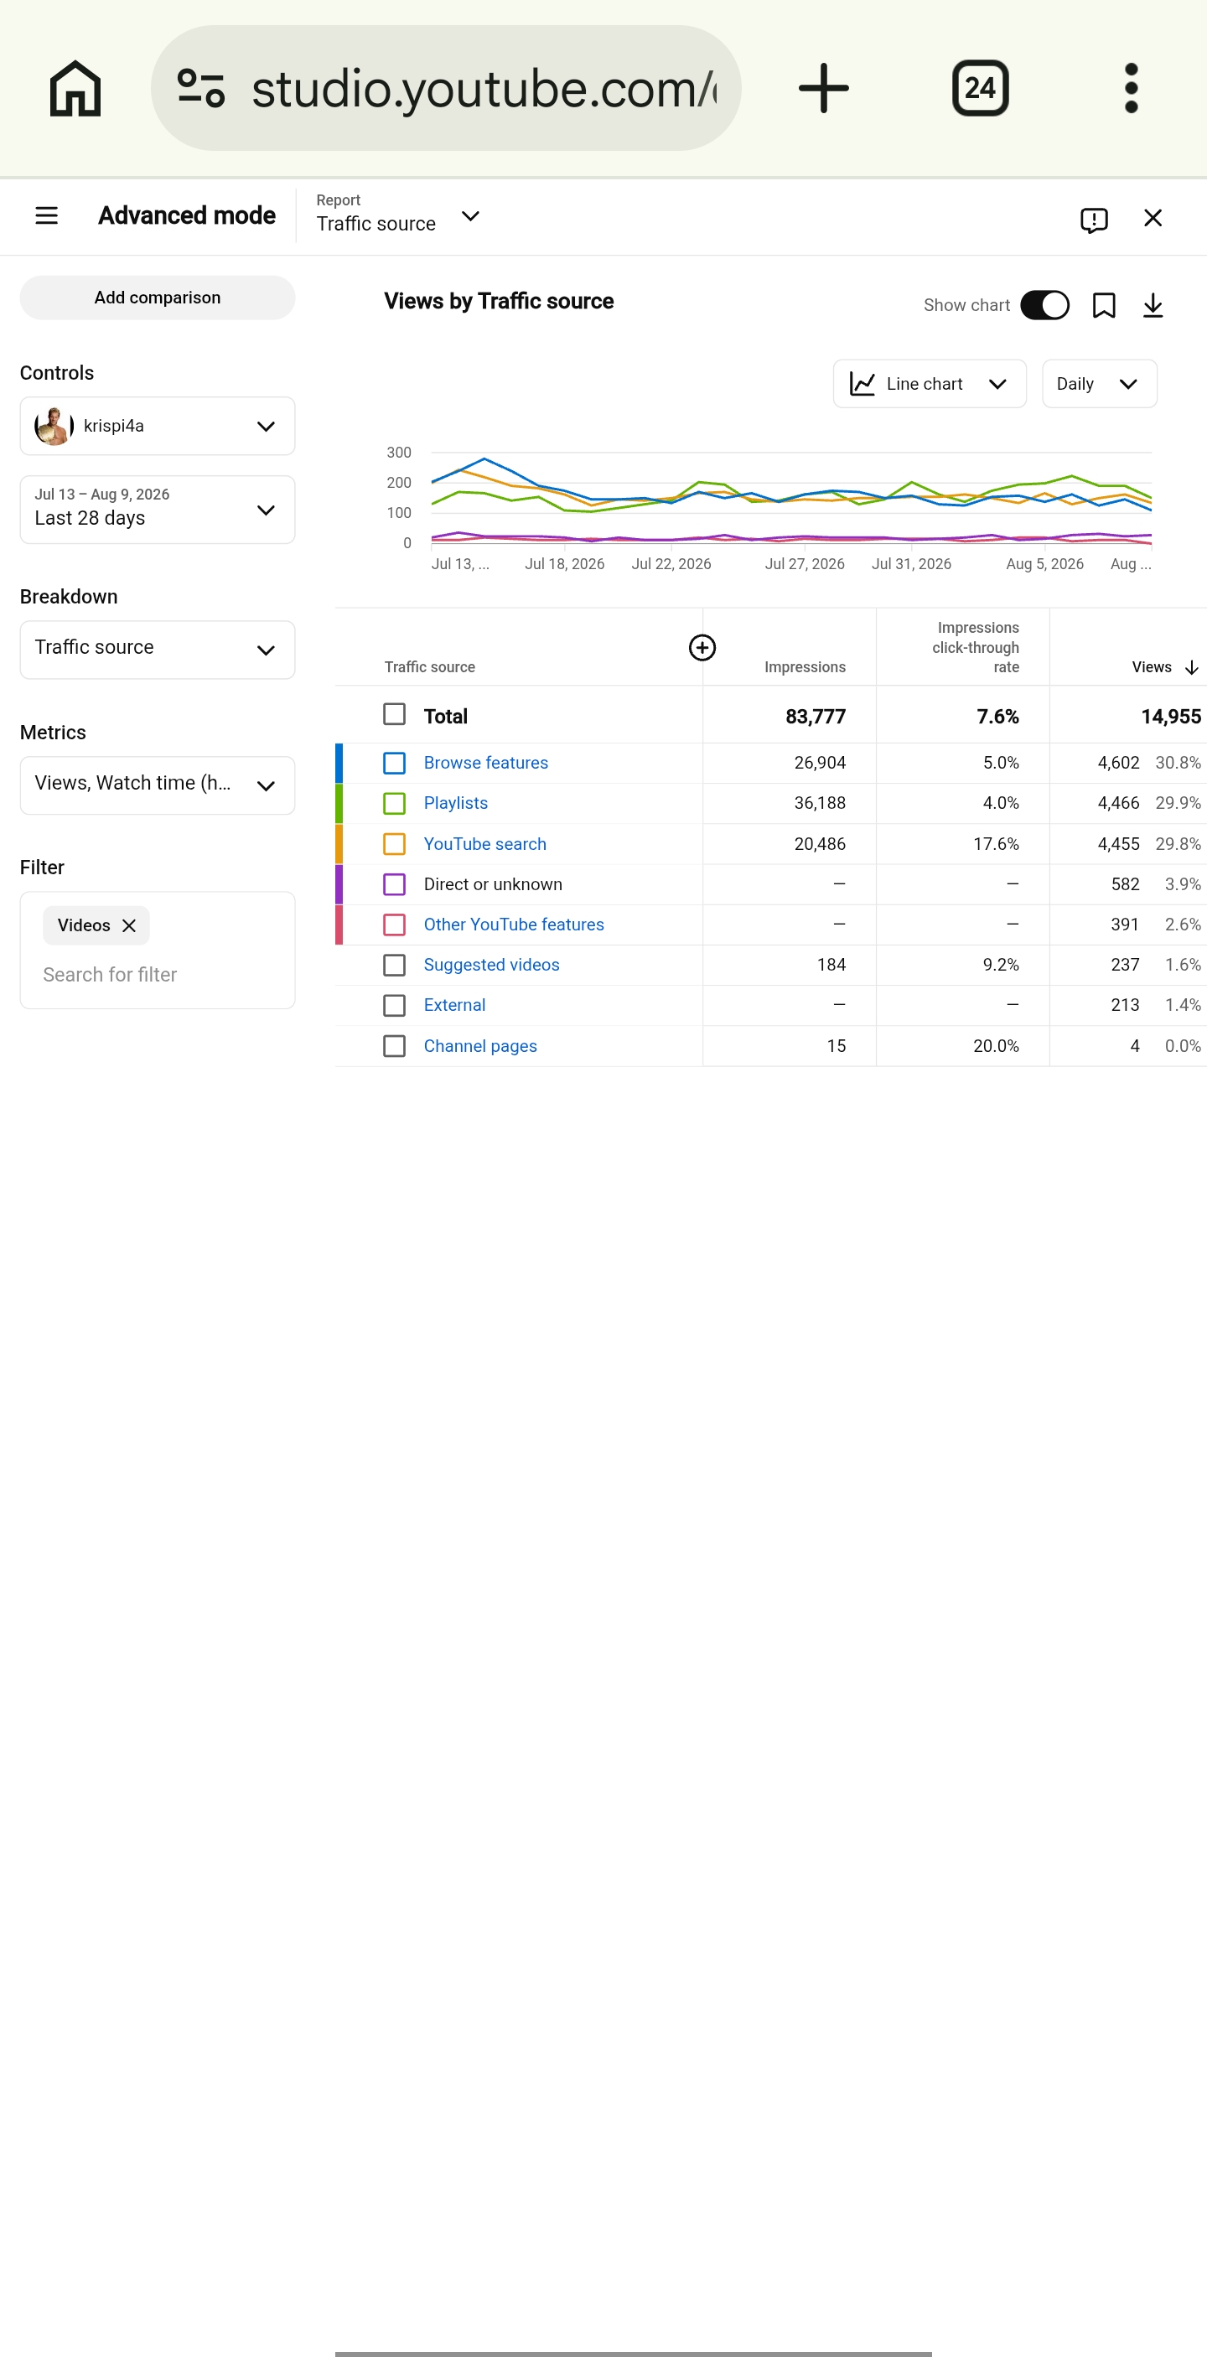This screenshot has height=2357, width=1207.
Task: Open the Channel pages link
Action: 480,1046
